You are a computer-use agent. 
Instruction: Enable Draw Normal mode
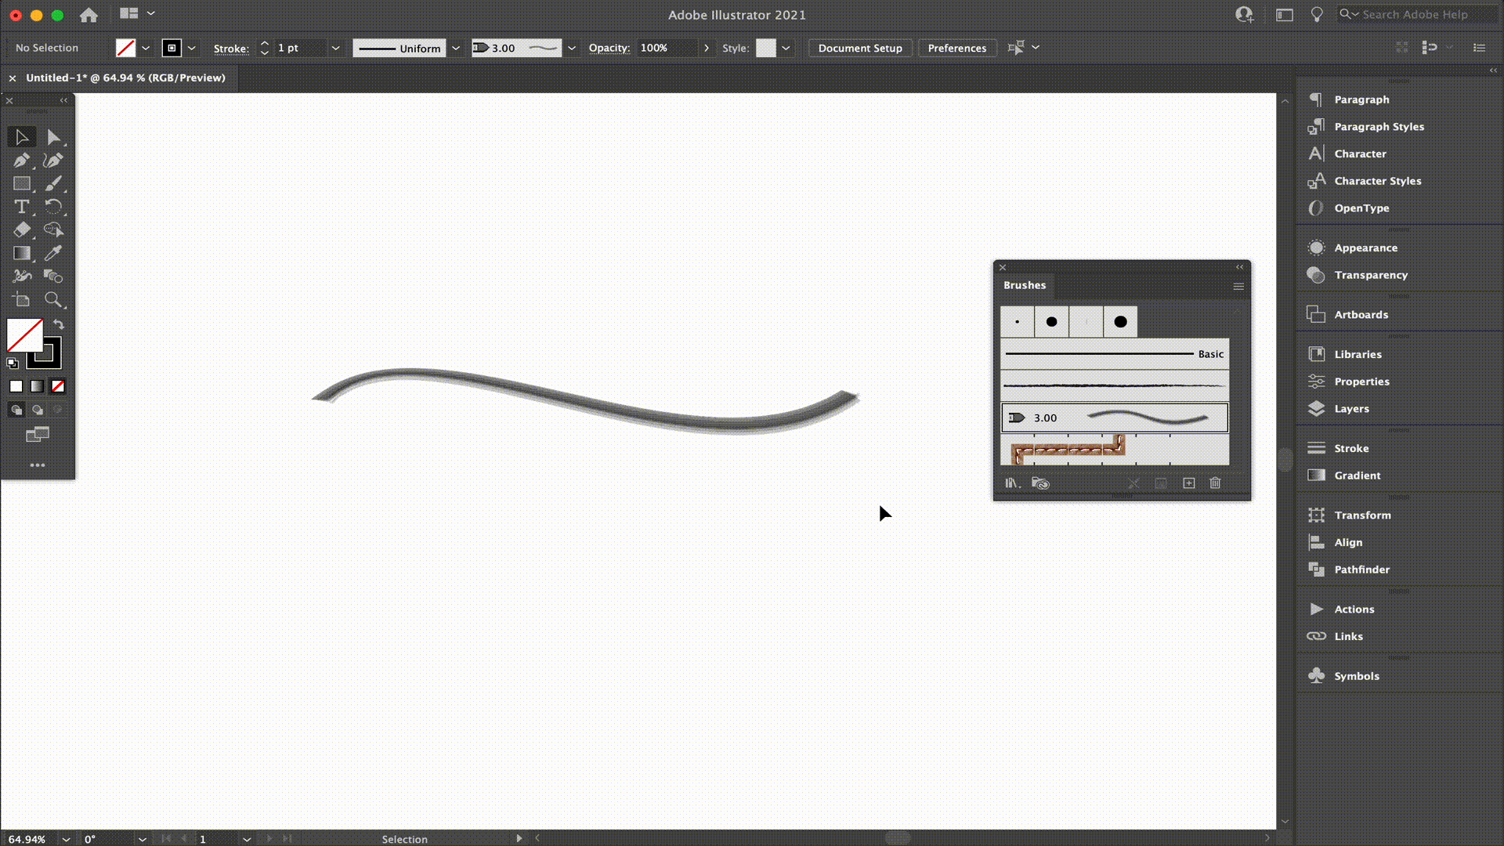tap(16, 410)
